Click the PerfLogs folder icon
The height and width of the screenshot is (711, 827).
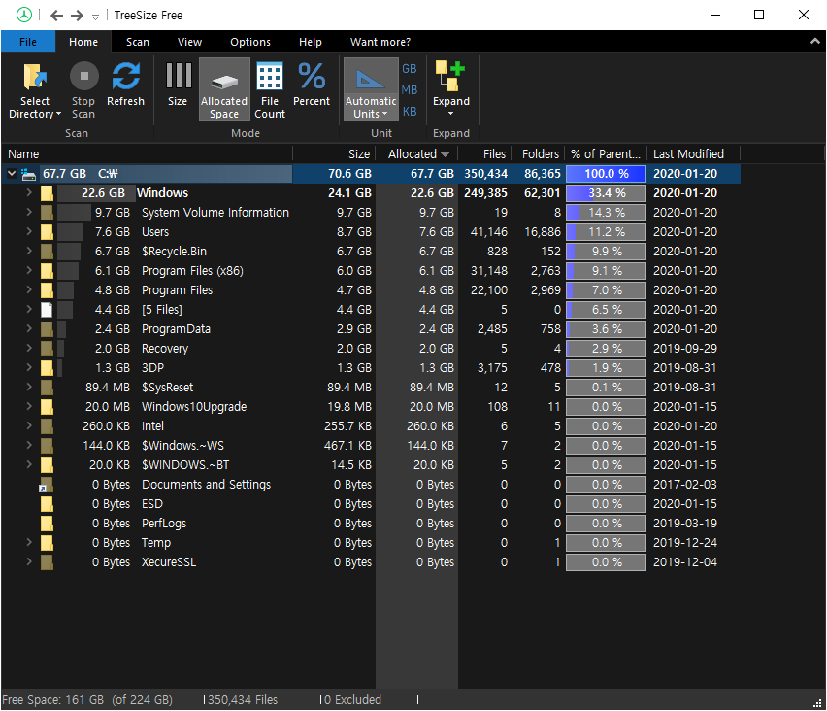point(47,524)
